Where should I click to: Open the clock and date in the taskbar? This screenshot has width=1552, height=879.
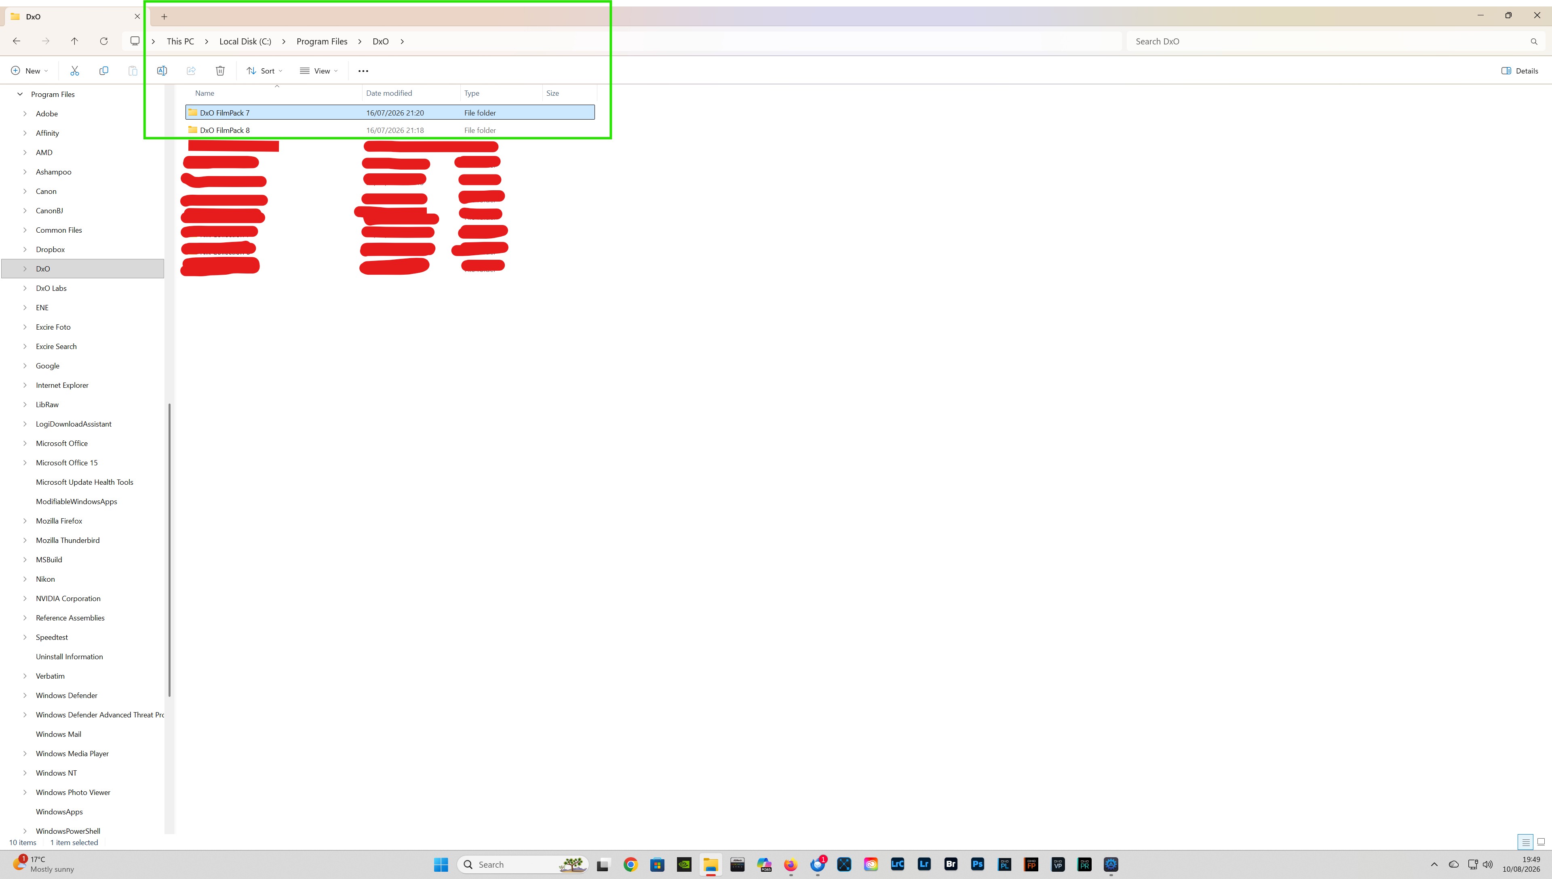click(x=1522, y=864)
